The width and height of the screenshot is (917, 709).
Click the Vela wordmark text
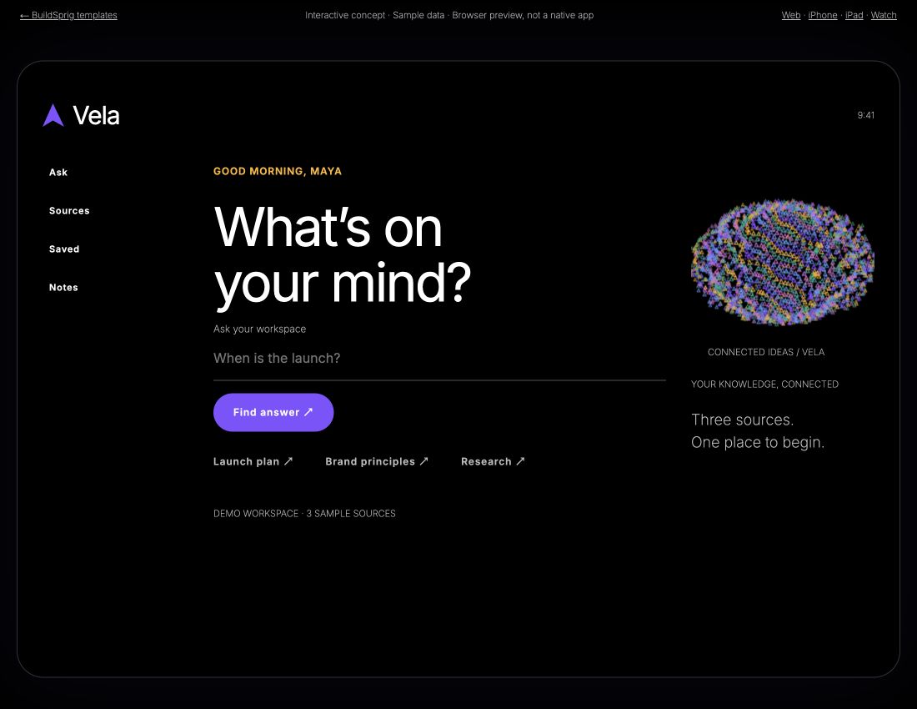click(x=96, y=116)
